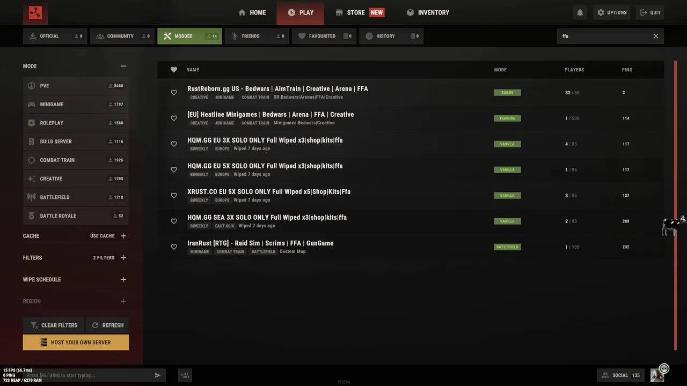Expand the Wipe Schedule section
Viewport: 687px width, 386px height.
pos(123,279)
